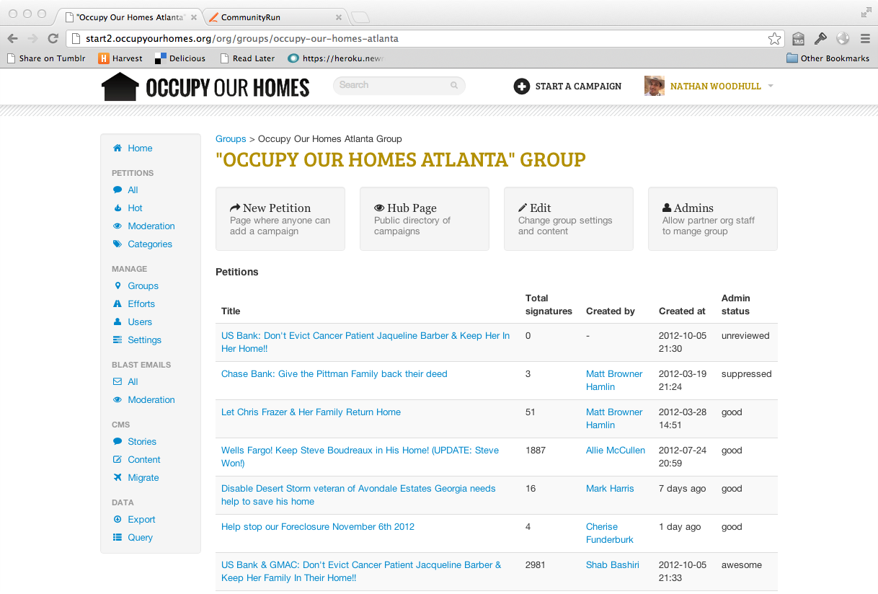Go back with the browser back arrow

(x=12, y=38)
